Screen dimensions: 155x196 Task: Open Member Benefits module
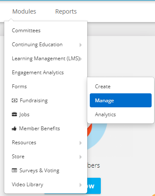click(x=39, y=129)
